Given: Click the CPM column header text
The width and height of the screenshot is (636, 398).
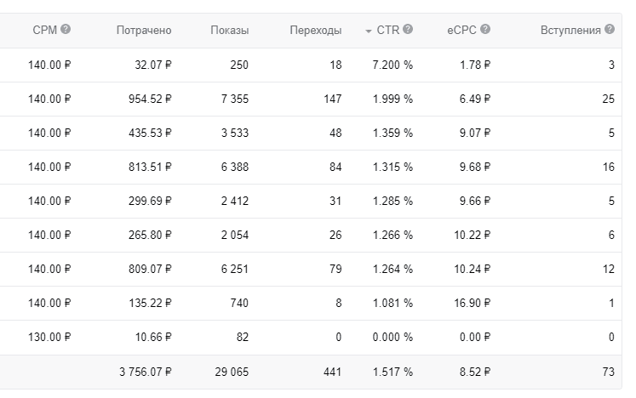Looking at the screenshot, I should click(x=44, y=30).
